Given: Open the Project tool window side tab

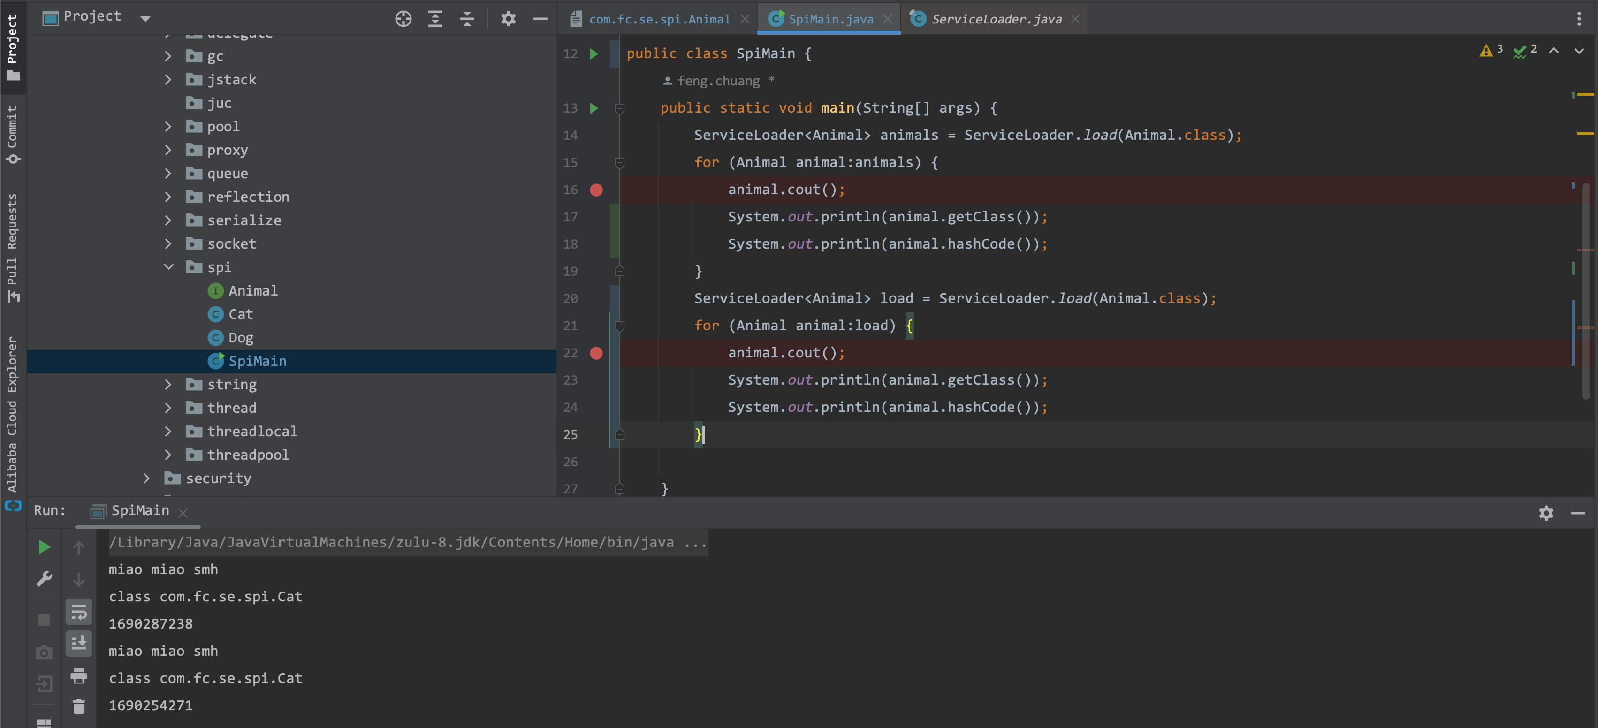Looking at the screenshot, I should [x=13, y=48].
